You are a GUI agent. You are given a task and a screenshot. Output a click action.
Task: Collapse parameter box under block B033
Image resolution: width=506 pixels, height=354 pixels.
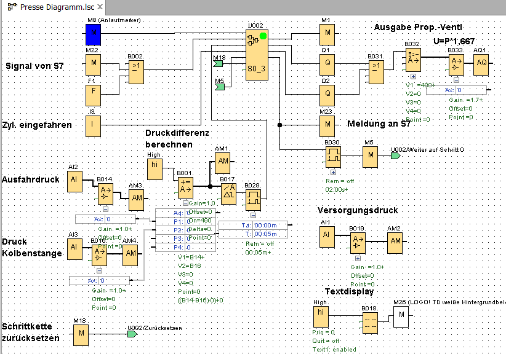(456, 79)
